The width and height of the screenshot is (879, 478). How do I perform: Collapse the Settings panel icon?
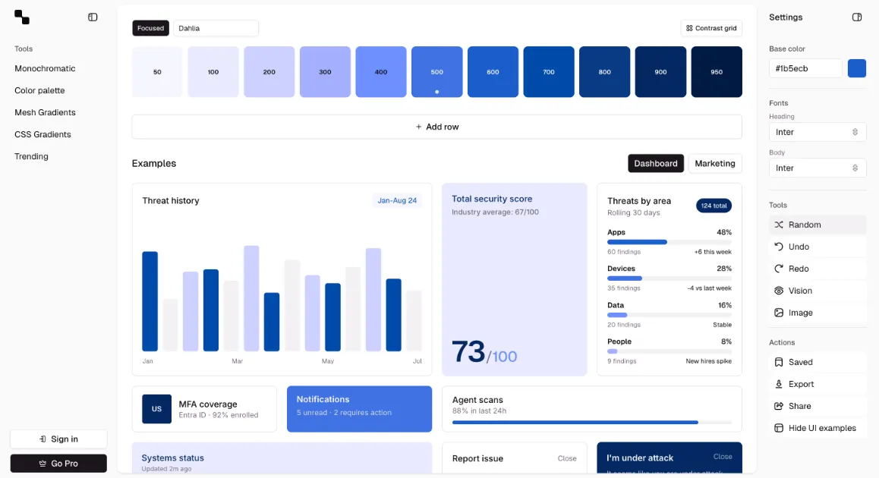coord(857,17)
